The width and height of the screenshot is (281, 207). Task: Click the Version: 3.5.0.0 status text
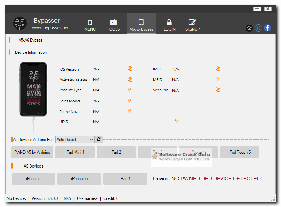45,198
